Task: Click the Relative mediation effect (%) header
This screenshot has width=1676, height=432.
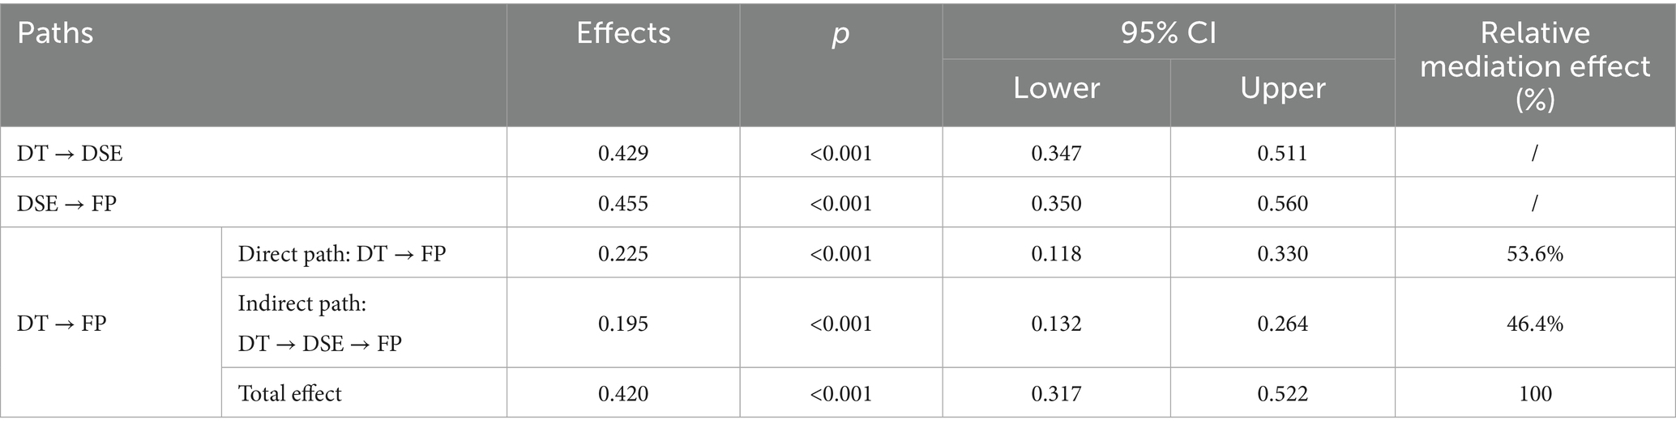Action: 1534,66
